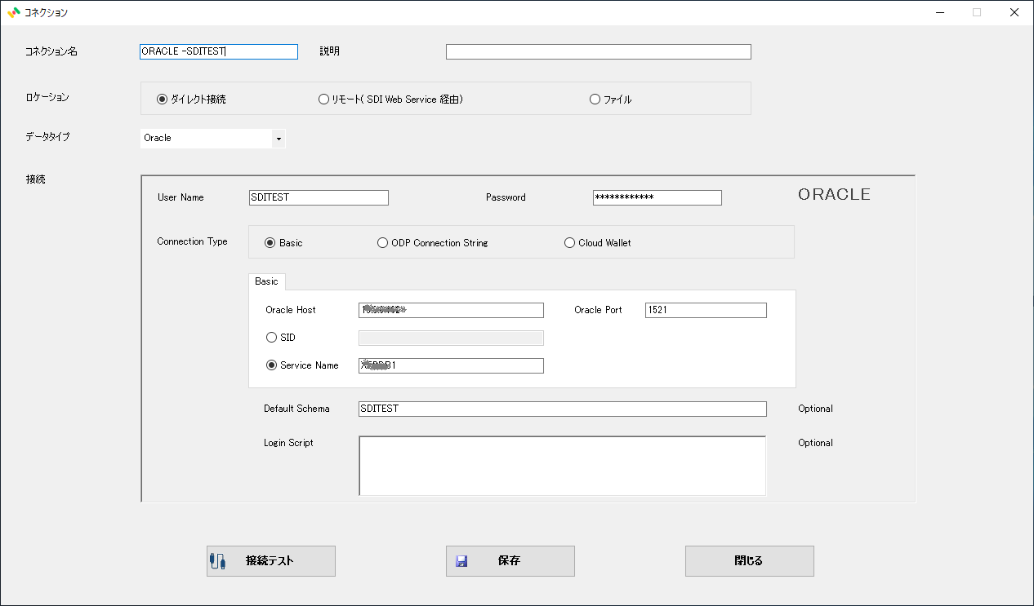Minimize the コネクション window
Image resolution: width=1034 pixels, height=606 pixels.
pyautogui.click(x=939, y=12)
